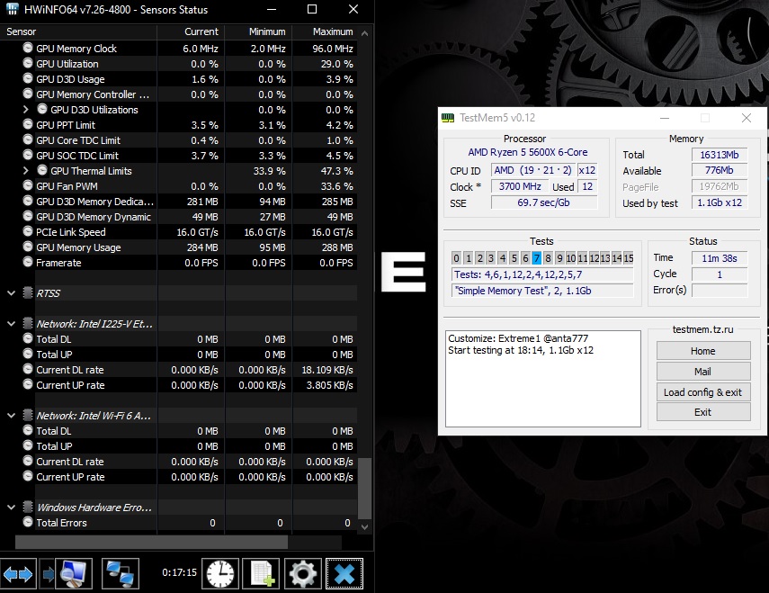769x593 pixels.
Task: Click the TestMem5 log text area
Action: click(x=543, y=379)
